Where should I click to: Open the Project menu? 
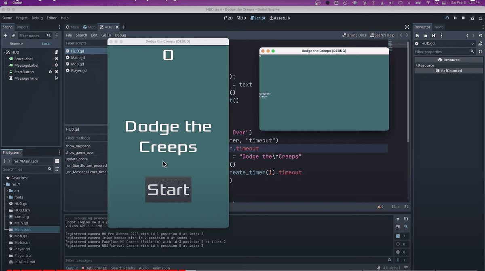click(x=22, y=18)
